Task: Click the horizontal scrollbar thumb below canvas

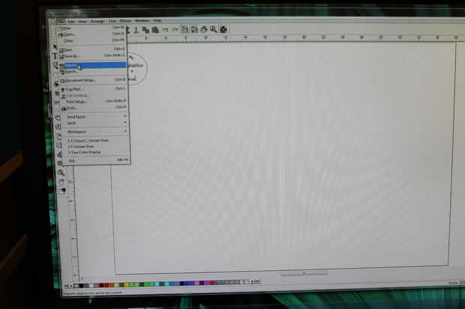Action: tap(304, 273)
